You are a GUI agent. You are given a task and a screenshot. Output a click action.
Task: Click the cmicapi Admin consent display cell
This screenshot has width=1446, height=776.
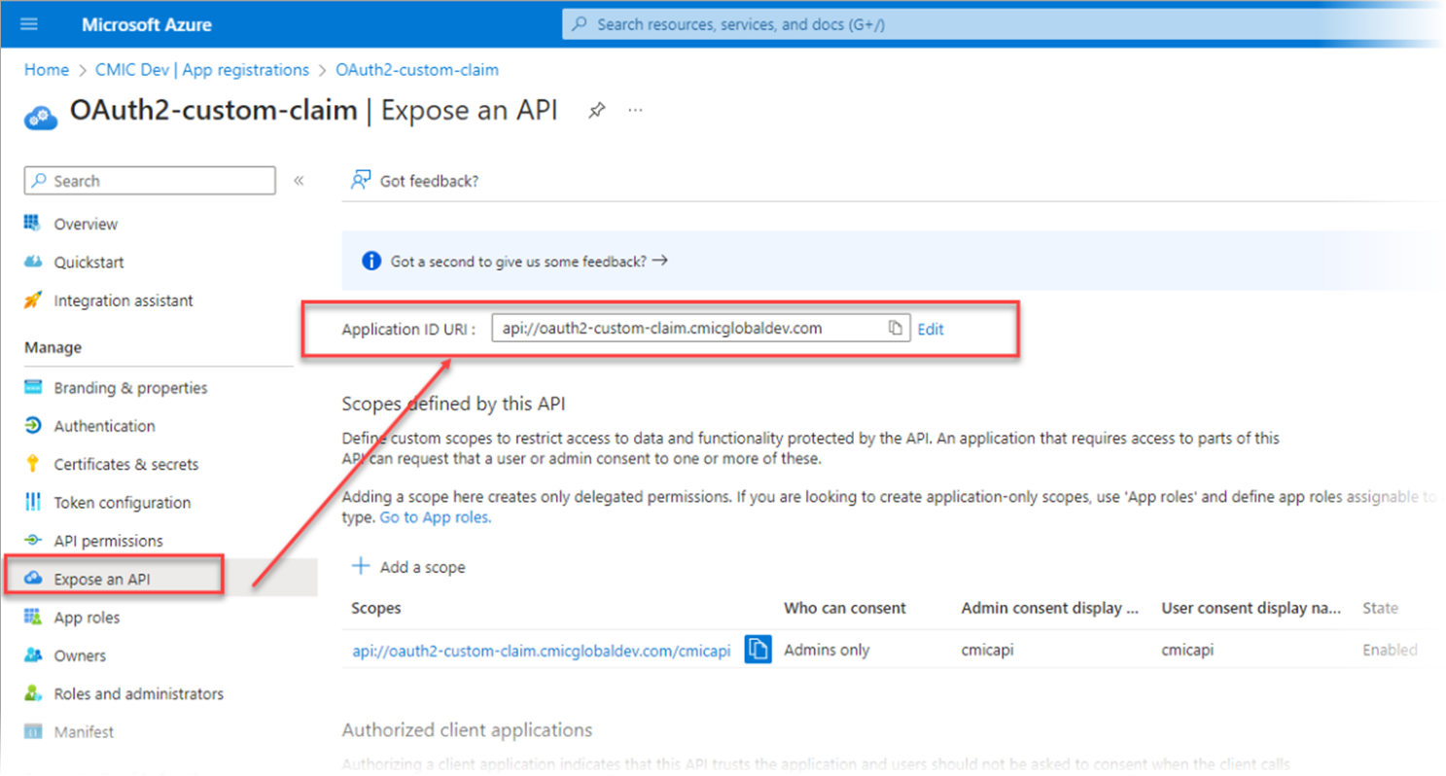tap(988, 650)
